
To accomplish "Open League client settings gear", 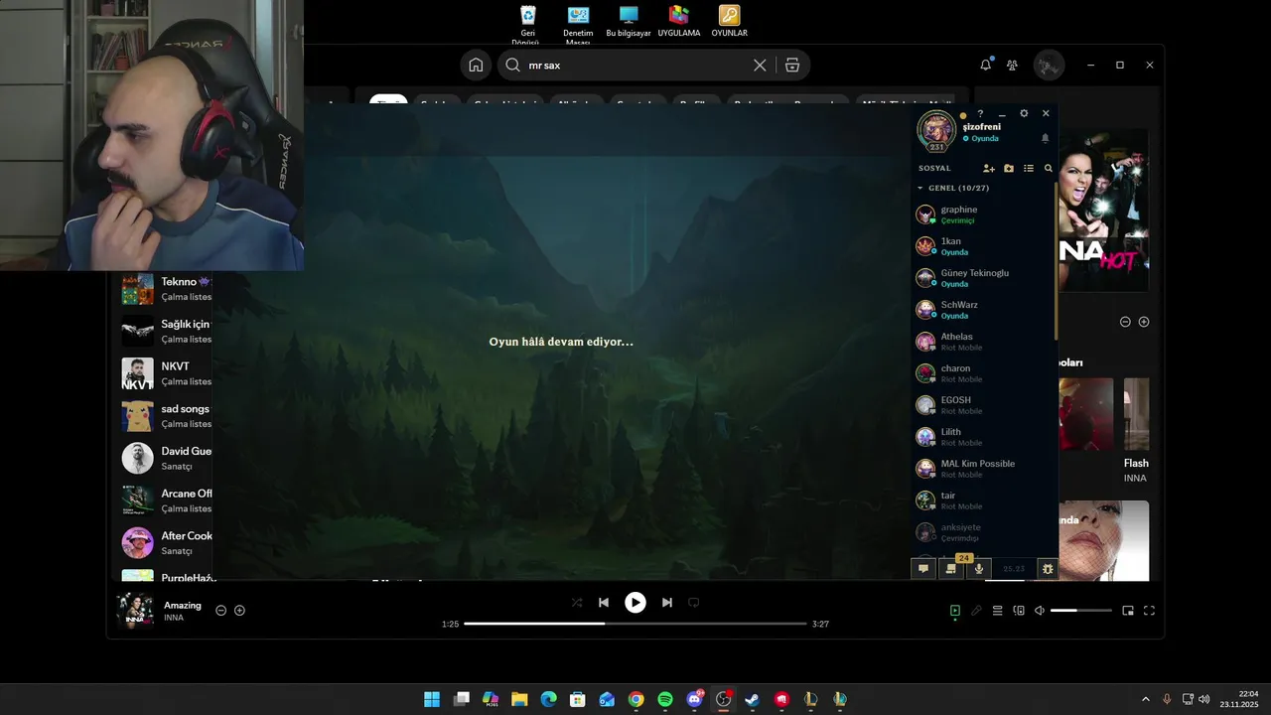I will 1024,114.
